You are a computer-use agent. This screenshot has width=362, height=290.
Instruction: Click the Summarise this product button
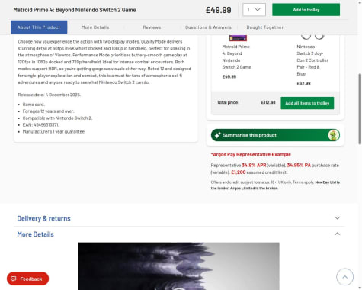[275, 135]
